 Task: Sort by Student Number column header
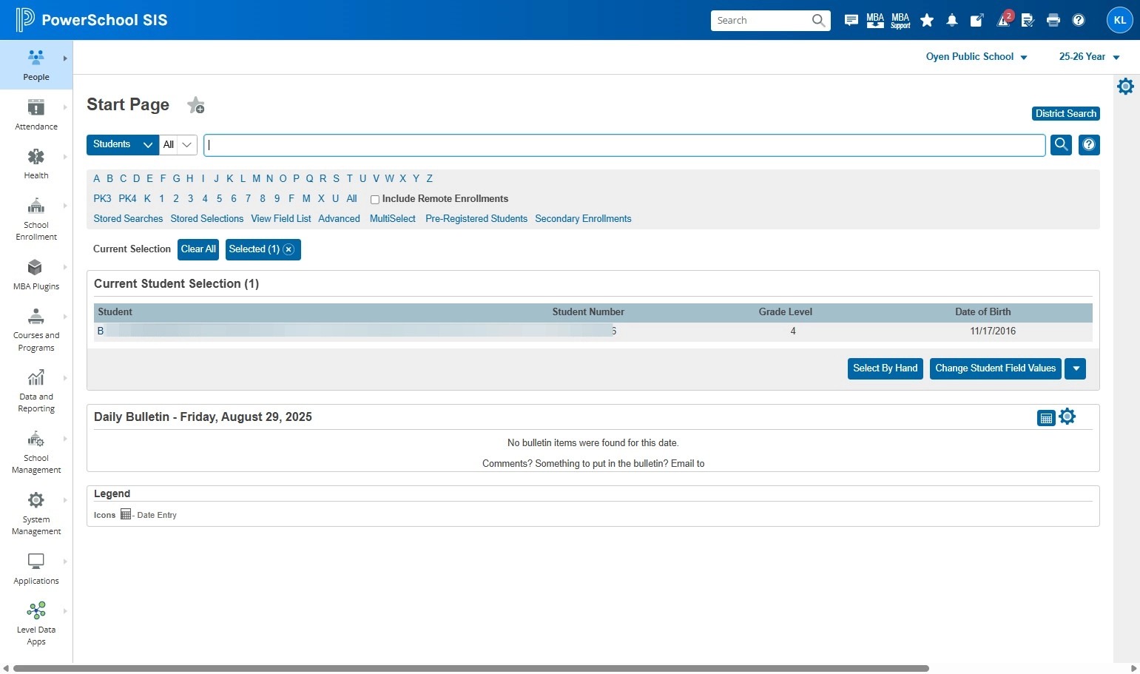pyautogui.click(x=588, y=311)
